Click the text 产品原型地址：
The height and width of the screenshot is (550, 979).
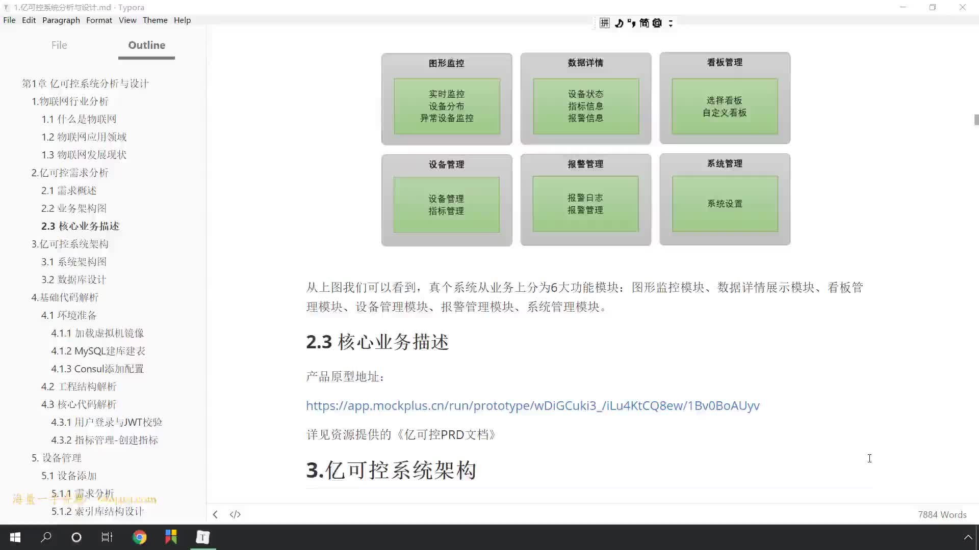[x=345, y=377]
